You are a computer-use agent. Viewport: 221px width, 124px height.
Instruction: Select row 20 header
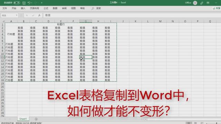(x=2, y=87)
